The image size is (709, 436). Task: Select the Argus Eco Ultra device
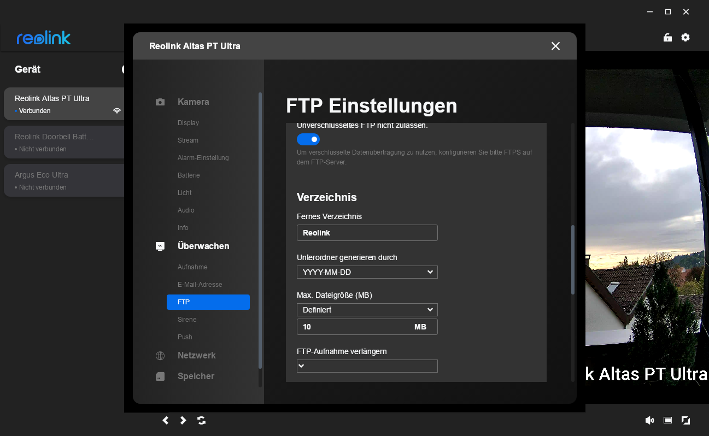(x=64, y=180)
